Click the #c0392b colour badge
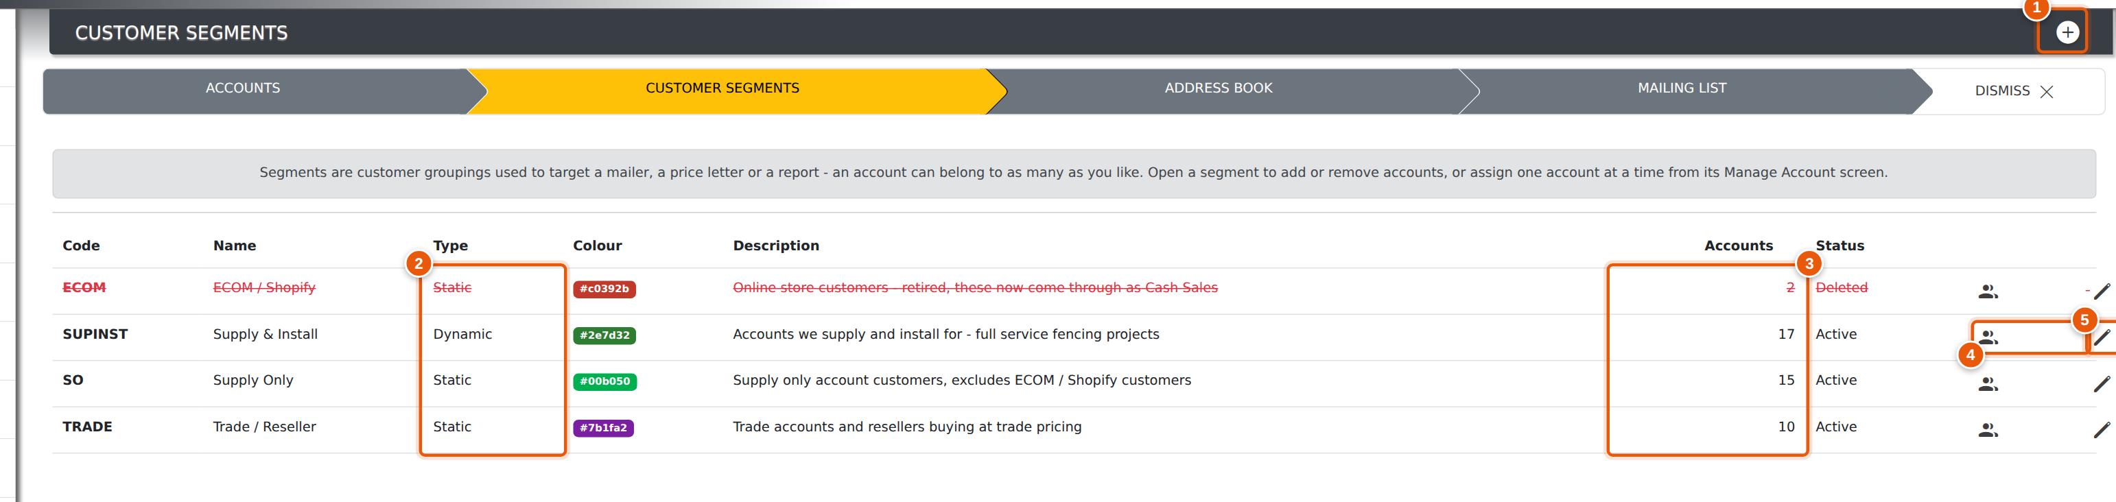Screen dimensions: 2116x502 point(604,289)
